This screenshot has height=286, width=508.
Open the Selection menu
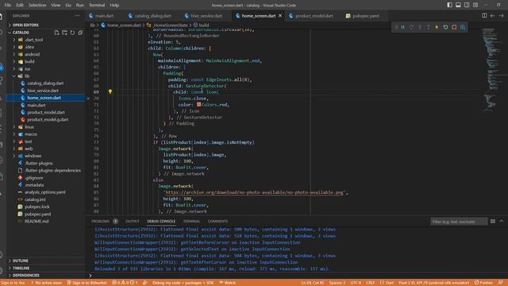click(37, 6)
